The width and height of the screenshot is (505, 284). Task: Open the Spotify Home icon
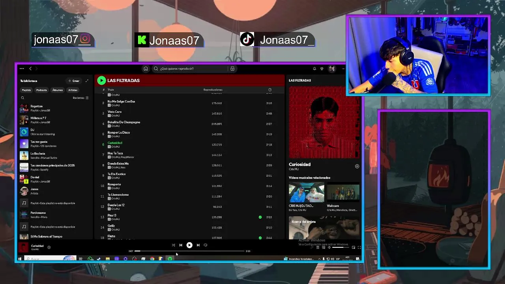(x=146, y=69)
